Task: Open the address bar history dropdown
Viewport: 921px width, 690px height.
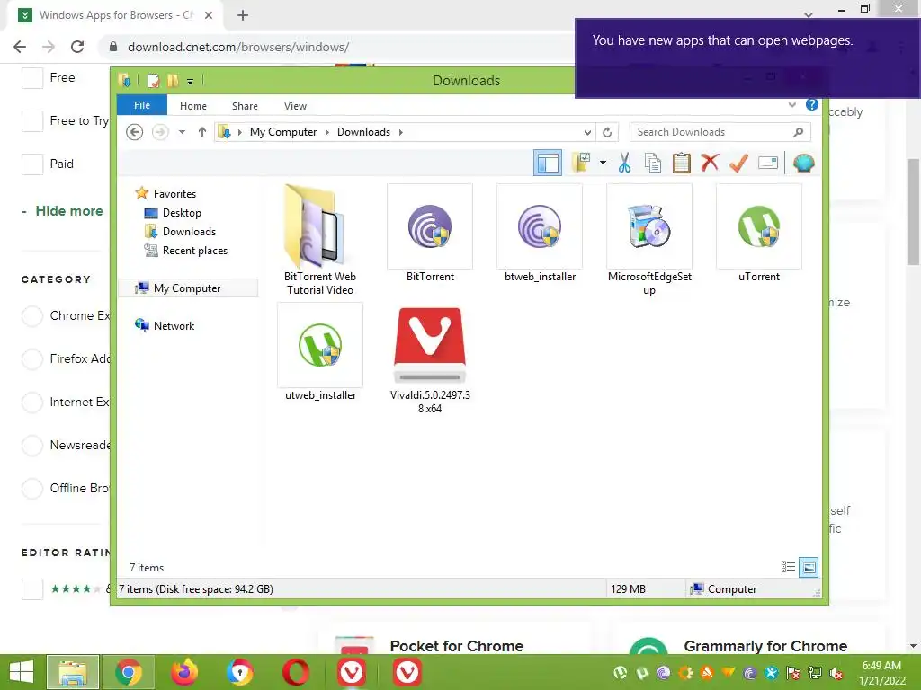Action: [x=586, y=132]
